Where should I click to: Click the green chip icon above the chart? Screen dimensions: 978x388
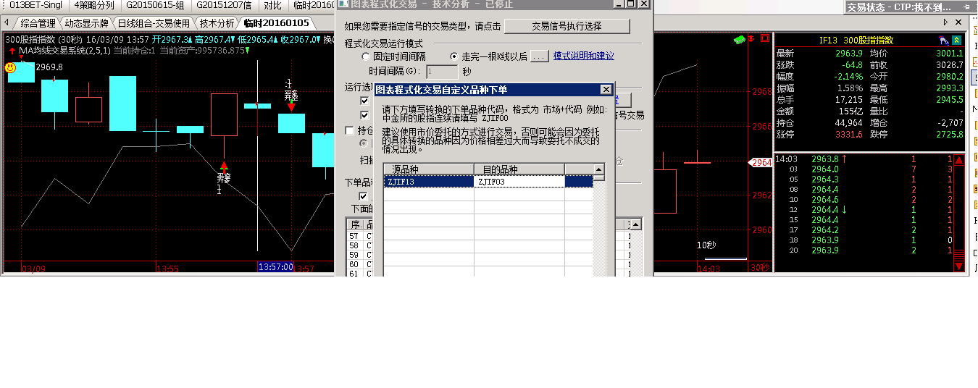[740, 39]
